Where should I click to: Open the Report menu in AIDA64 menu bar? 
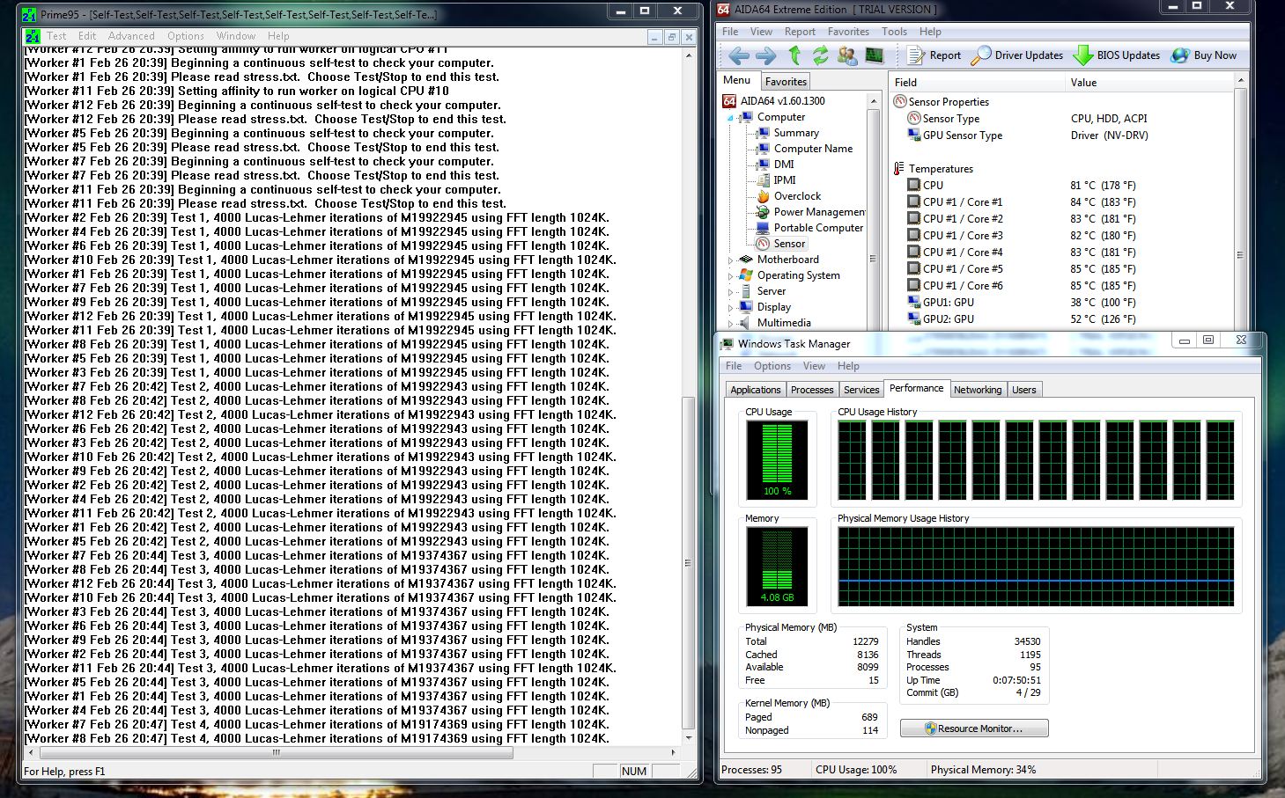click(800, 32)
